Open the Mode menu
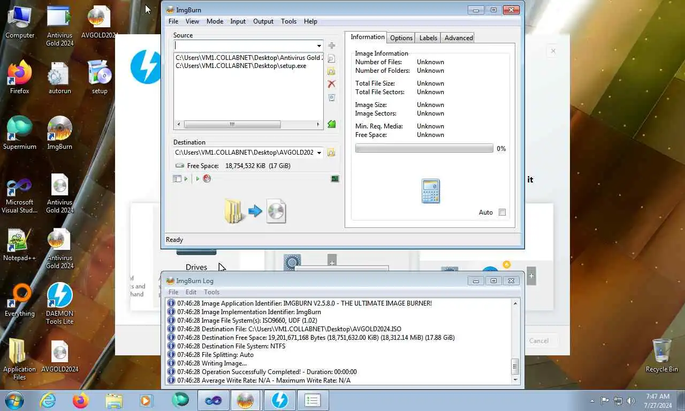The image size is (685, 411). point(215,21)
